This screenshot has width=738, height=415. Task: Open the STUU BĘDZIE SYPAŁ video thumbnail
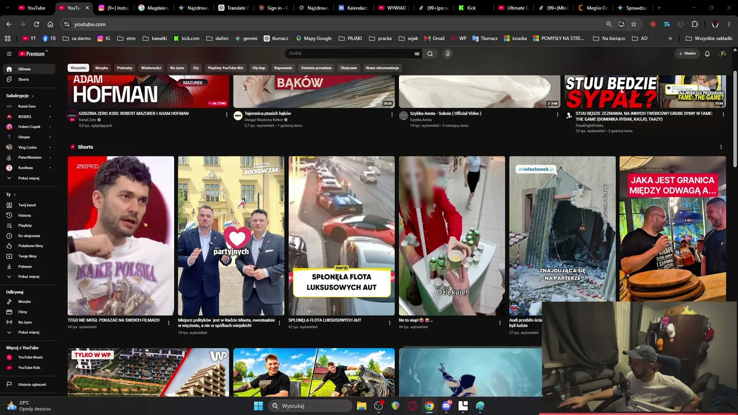pos(645,91)
